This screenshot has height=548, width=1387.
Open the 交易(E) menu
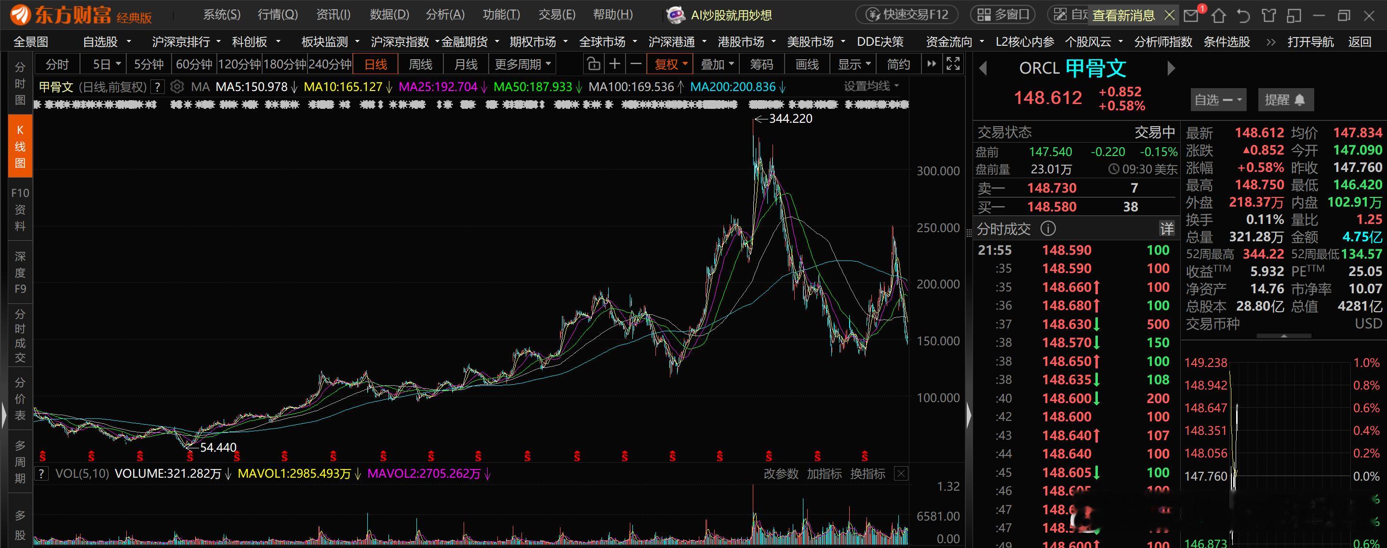[557, 15]
